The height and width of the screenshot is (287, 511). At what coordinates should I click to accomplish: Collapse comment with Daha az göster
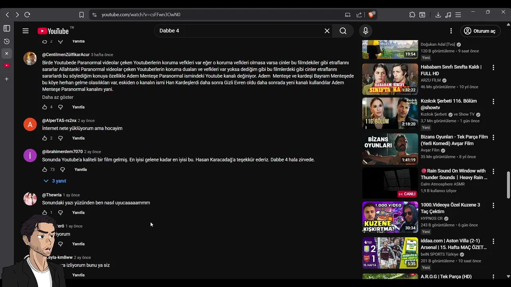(58, 97)
